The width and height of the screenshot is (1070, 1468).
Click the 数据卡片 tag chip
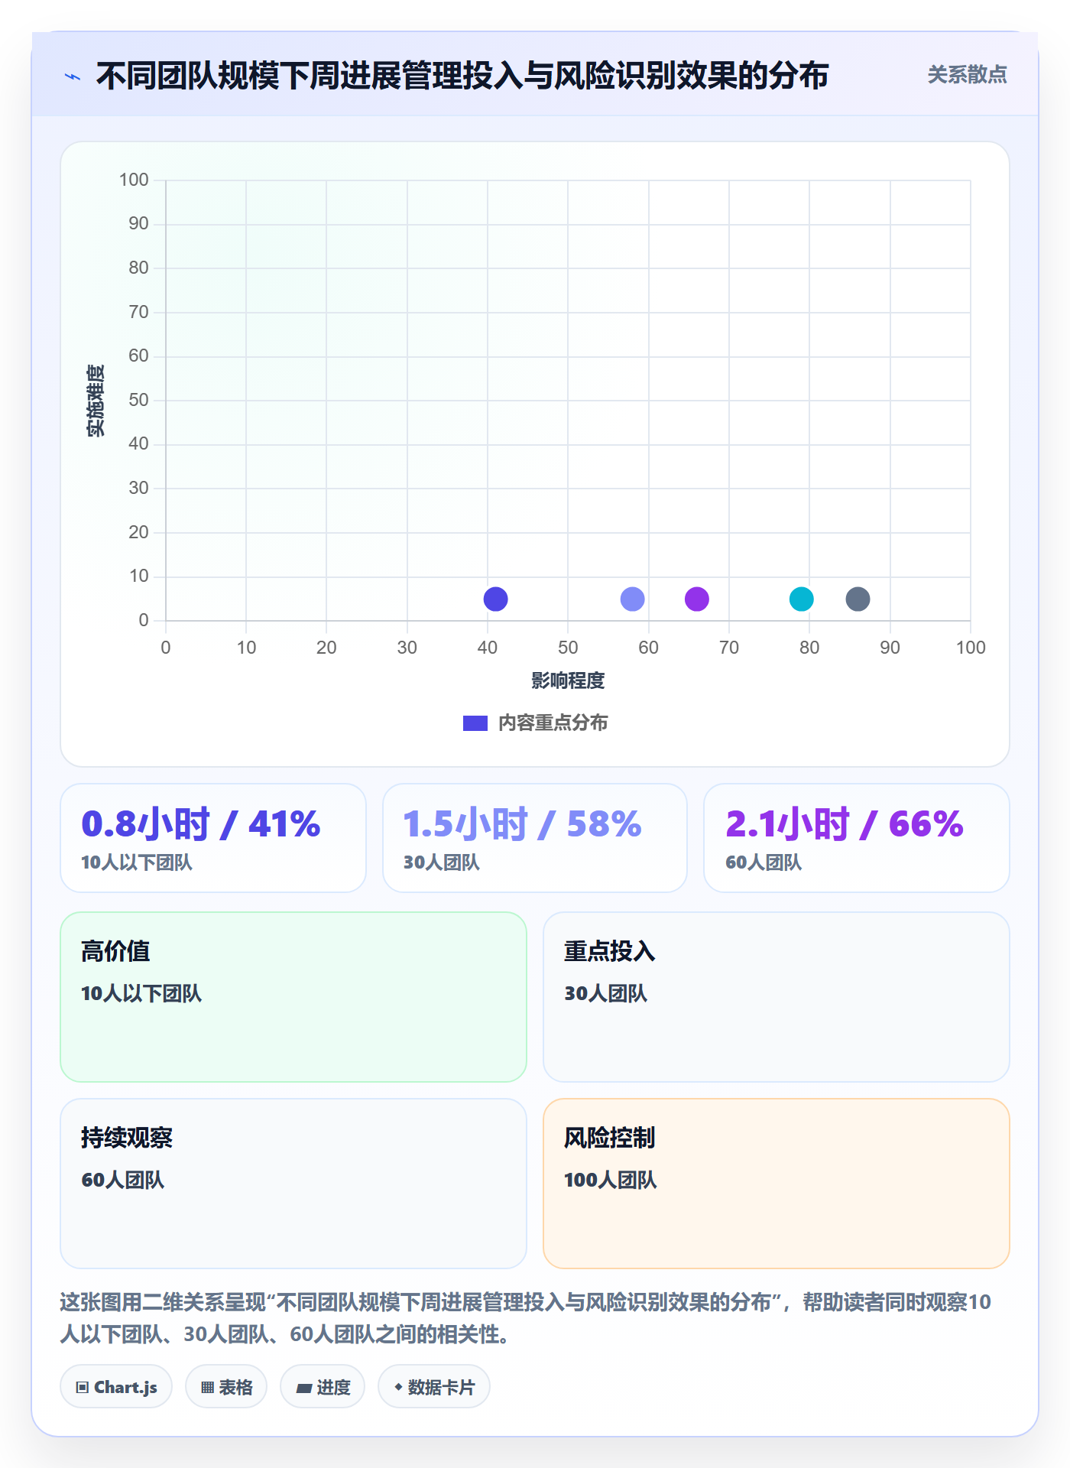(x=434, y=1387)
